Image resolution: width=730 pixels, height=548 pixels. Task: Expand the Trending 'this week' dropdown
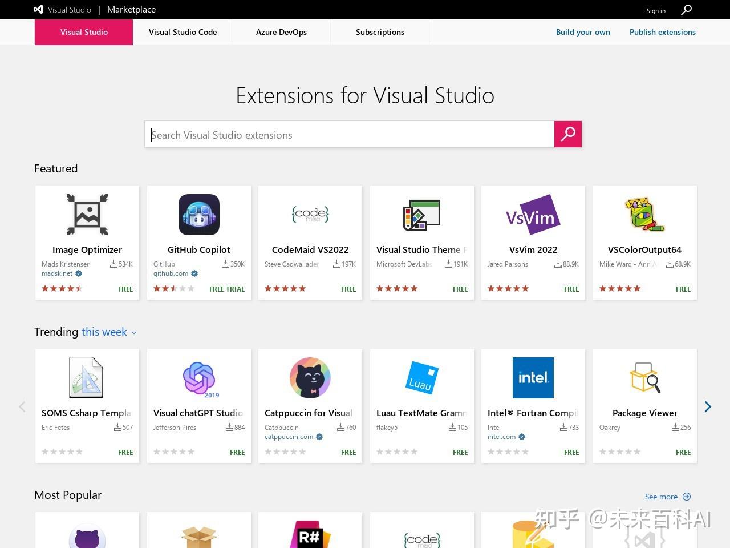[109, 332]
